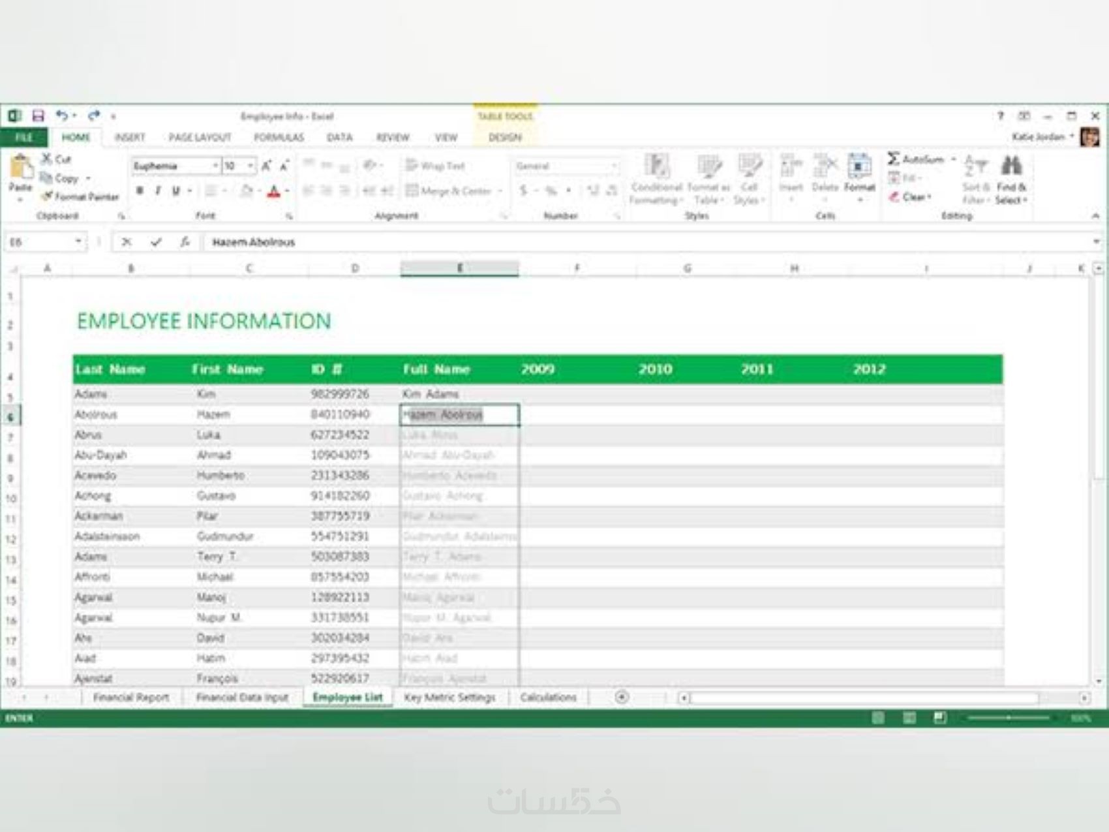
Task: Click the accounting dollar format icon
Action: (x=523, y=191)
